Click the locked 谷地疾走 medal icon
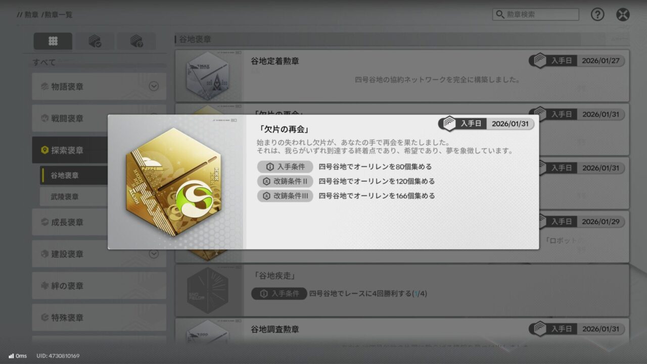This screenshot has width=647, height=364. point(208,291)
